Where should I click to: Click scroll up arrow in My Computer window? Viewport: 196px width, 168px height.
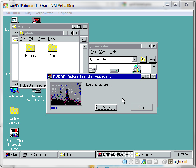pyautogui.click(x=154, y=66)
